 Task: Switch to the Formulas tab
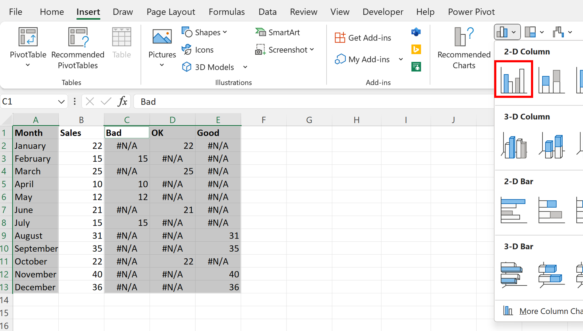click(x=227, y=12)
